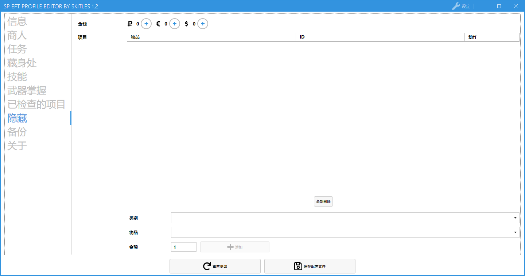
Task: Switch to the 武器掌握 tab
Action: click(27, 91)
